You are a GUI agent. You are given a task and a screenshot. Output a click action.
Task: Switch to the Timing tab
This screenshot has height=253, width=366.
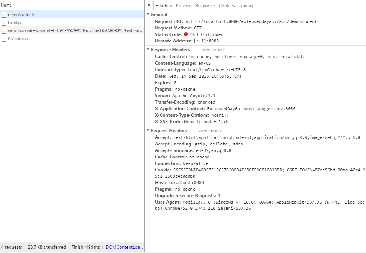[246, 6]
